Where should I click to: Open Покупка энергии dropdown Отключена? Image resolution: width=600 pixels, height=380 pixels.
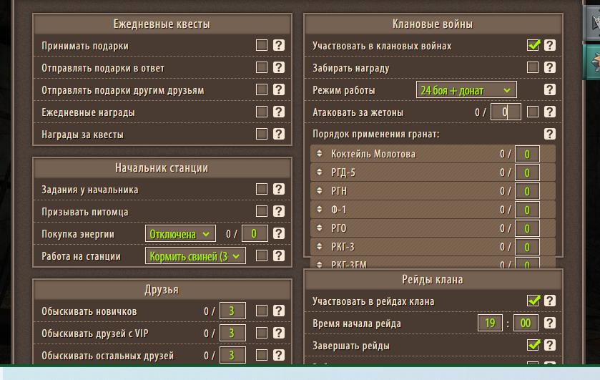[180, 234]
